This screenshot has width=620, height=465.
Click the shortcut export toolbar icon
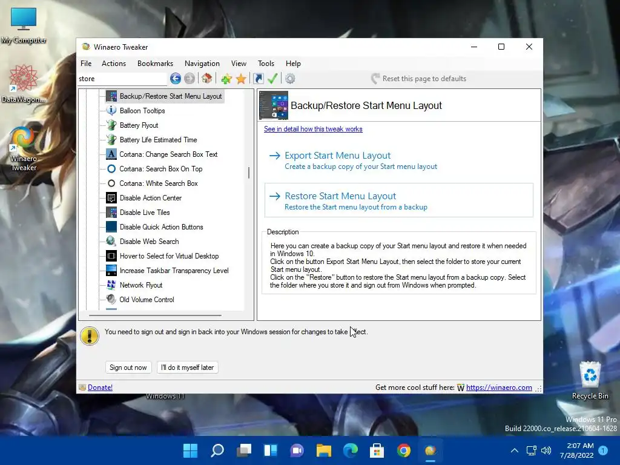259,79
